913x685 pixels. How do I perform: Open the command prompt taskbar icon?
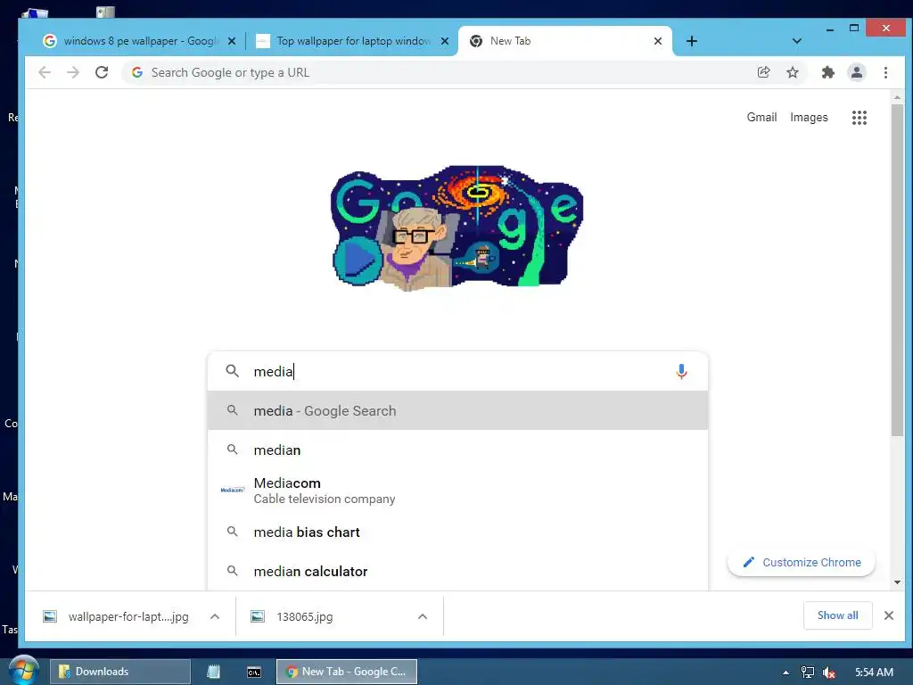[x=254, y=672]
